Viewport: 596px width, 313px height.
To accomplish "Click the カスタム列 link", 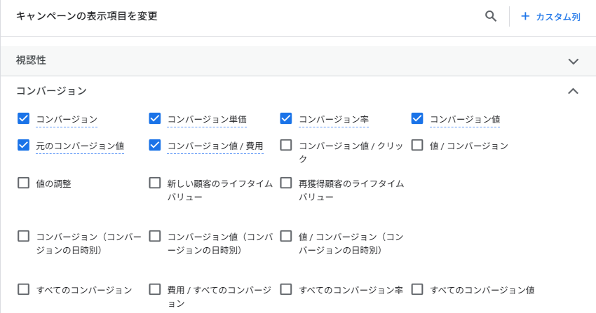I will pos(557,17).
